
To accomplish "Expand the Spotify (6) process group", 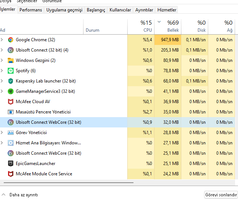I will (2, 71).
